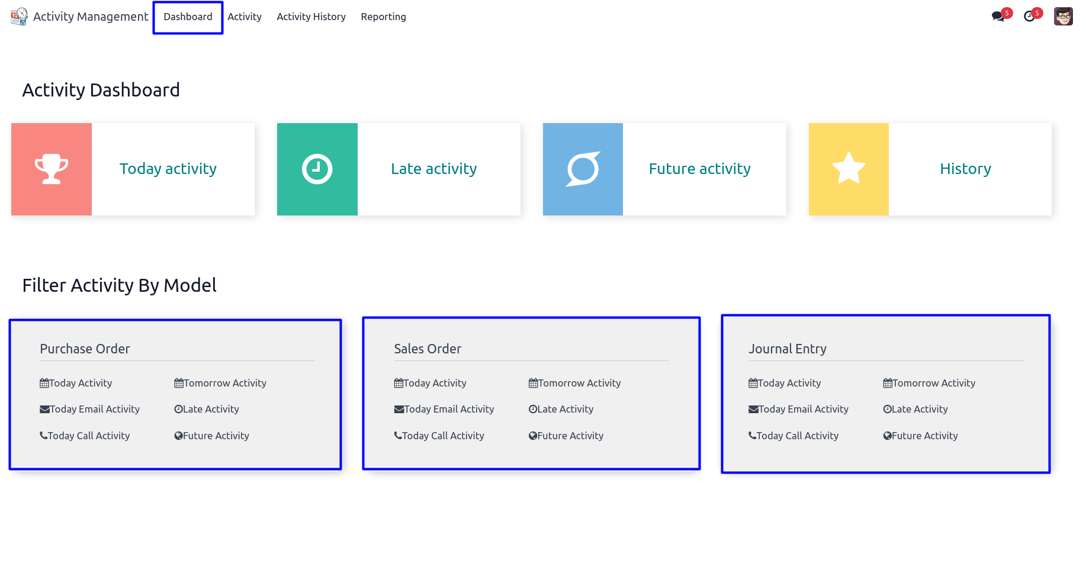The height and width of the screenshot is (573, 1086).
Task: Open Late activity card label
Action: pyautogui.click(x=433, y=169)
